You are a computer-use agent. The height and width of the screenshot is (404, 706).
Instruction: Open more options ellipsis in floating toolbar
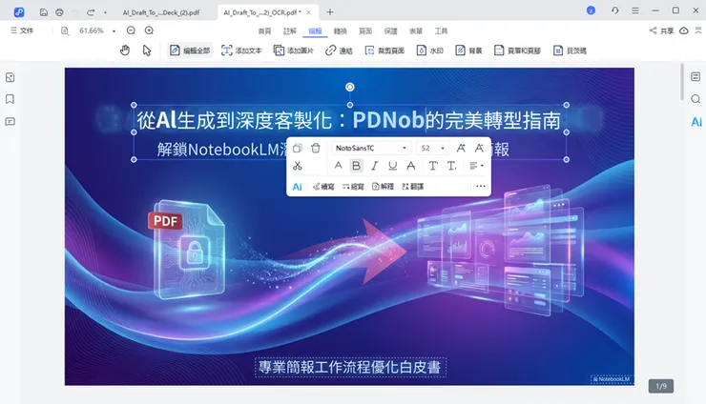[481, 186]
